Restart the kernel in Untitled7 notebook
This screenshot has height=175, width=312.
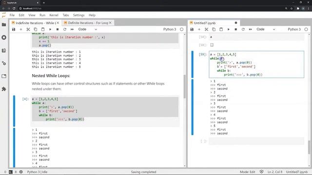243,29
